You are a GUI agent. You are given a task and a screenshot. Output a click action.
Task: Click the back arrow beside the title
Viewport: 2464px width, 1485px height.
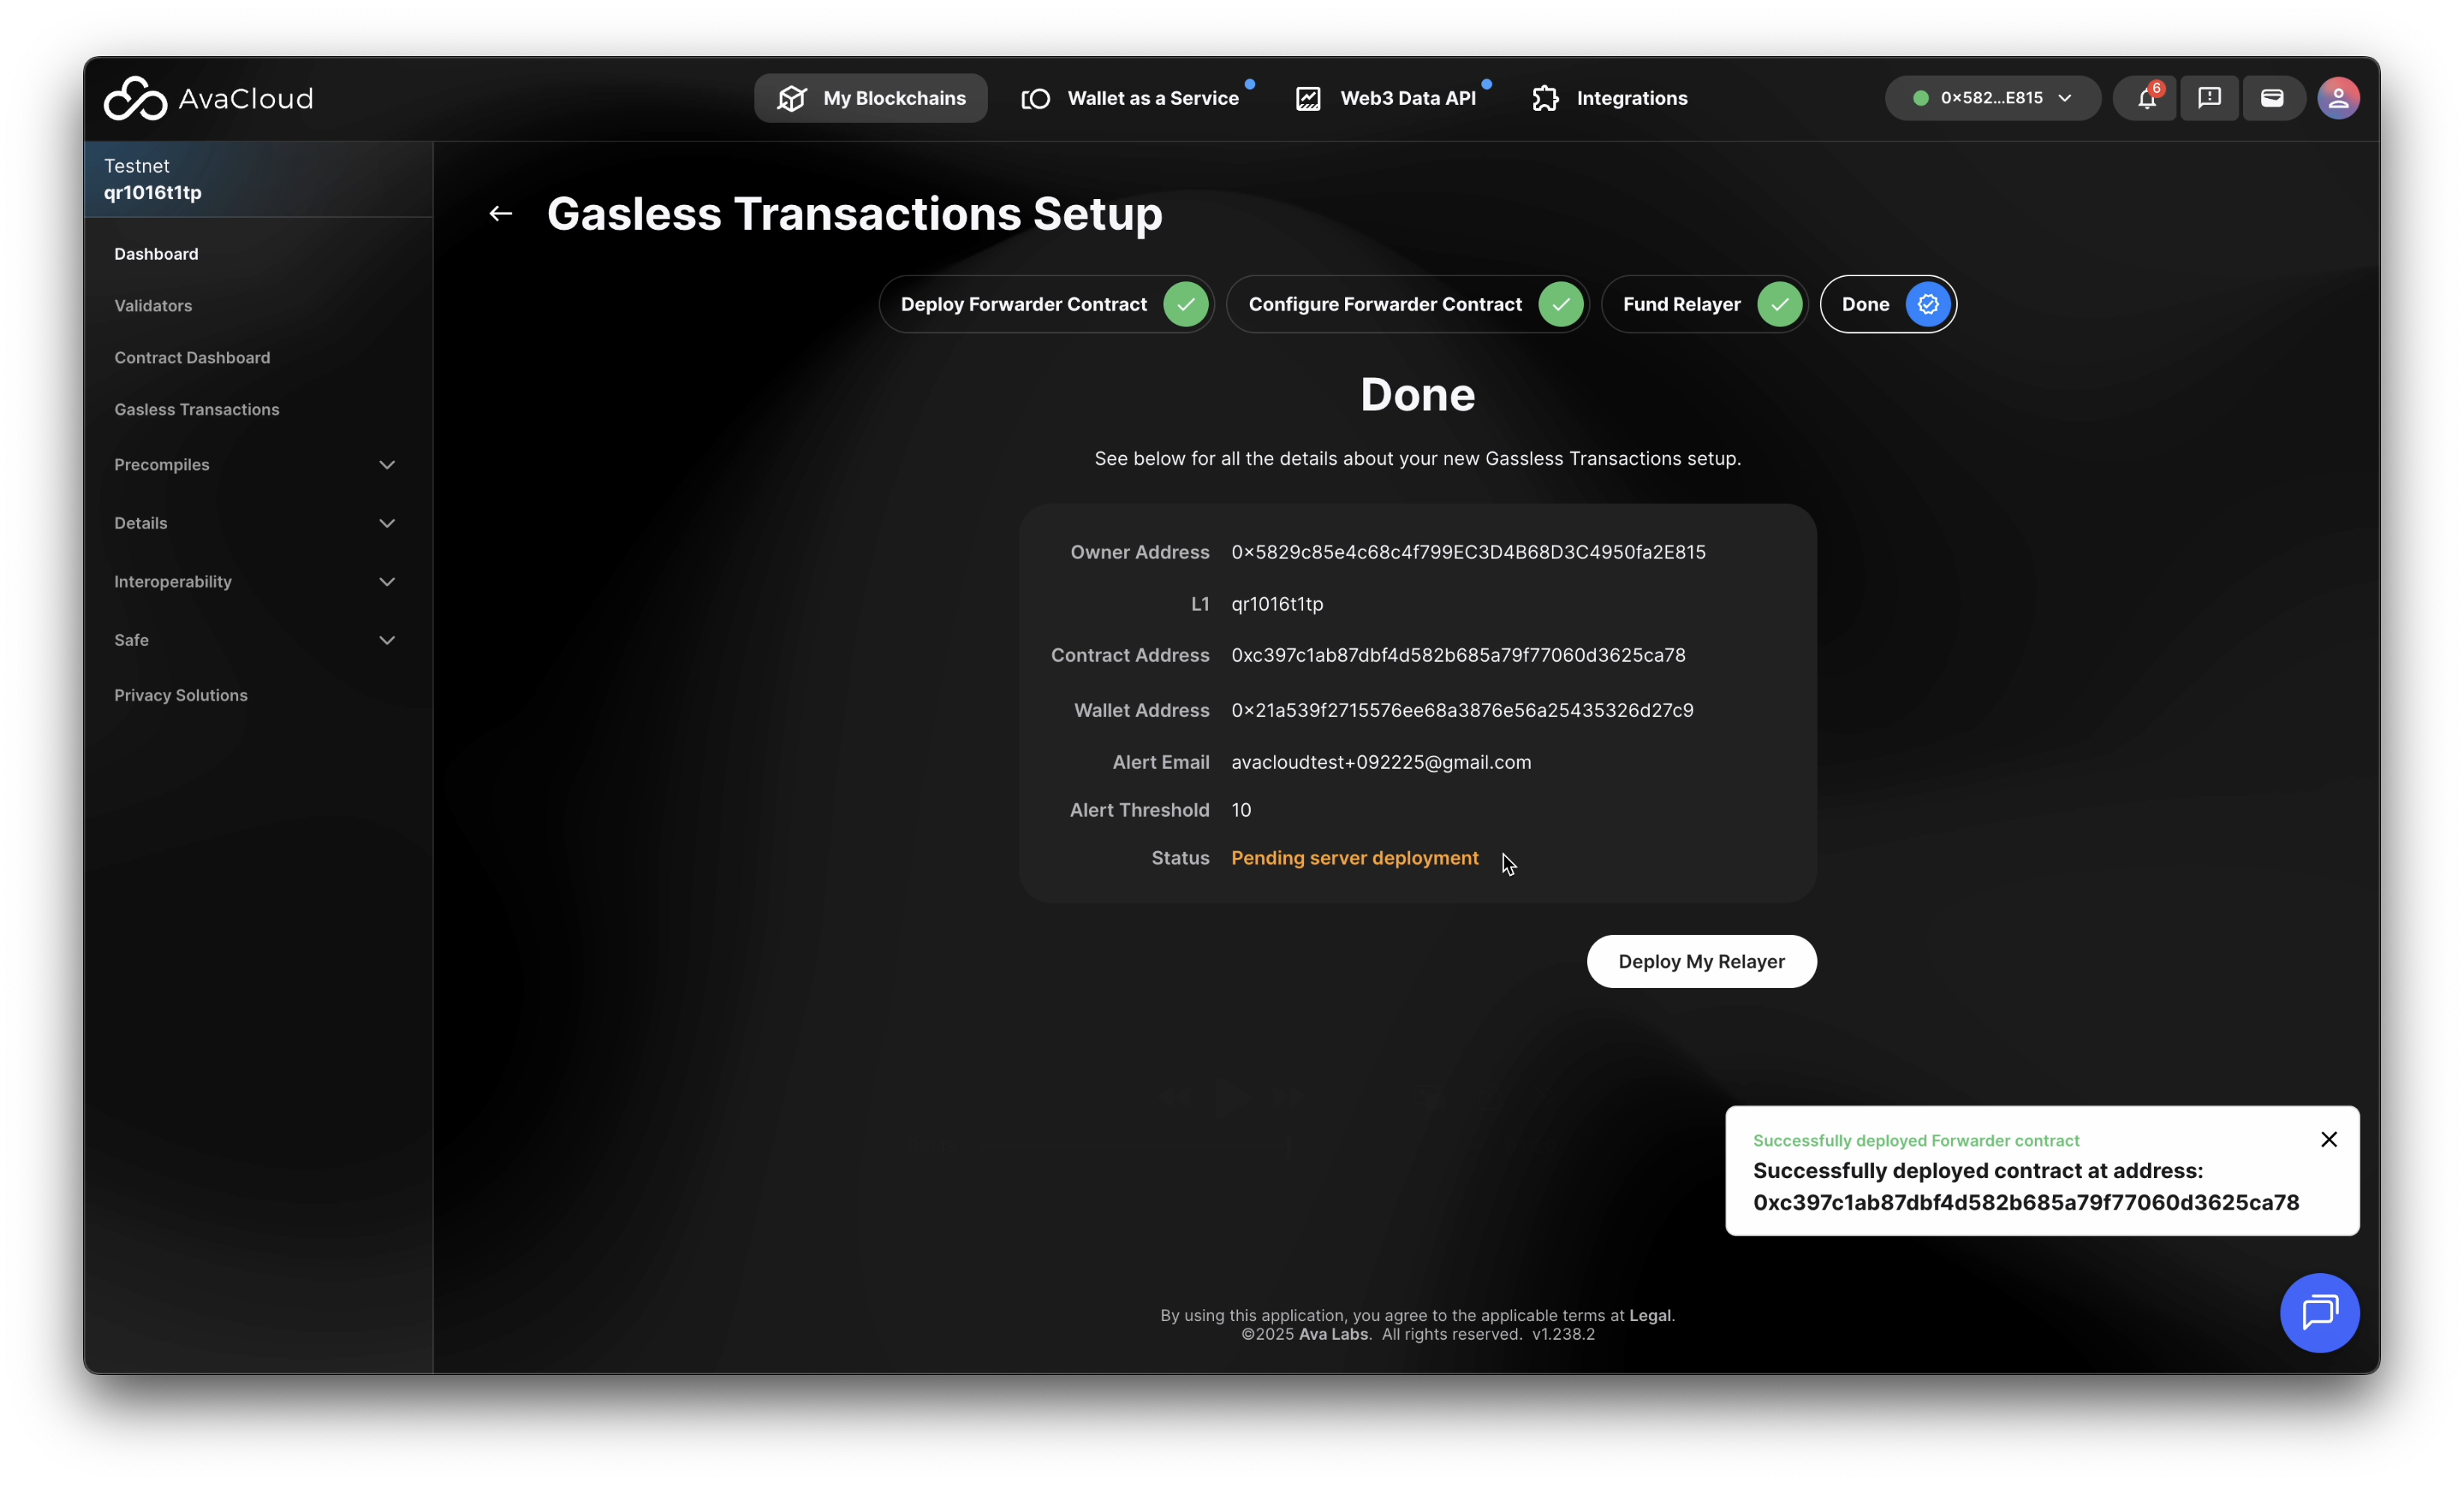(x=500, y=214)
